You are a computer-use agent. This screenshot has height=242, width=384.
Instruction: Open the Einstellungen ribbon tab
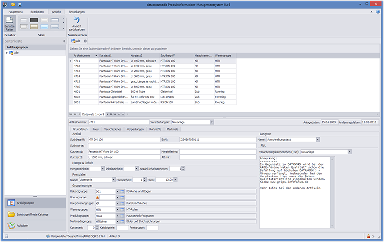(77, 12)
